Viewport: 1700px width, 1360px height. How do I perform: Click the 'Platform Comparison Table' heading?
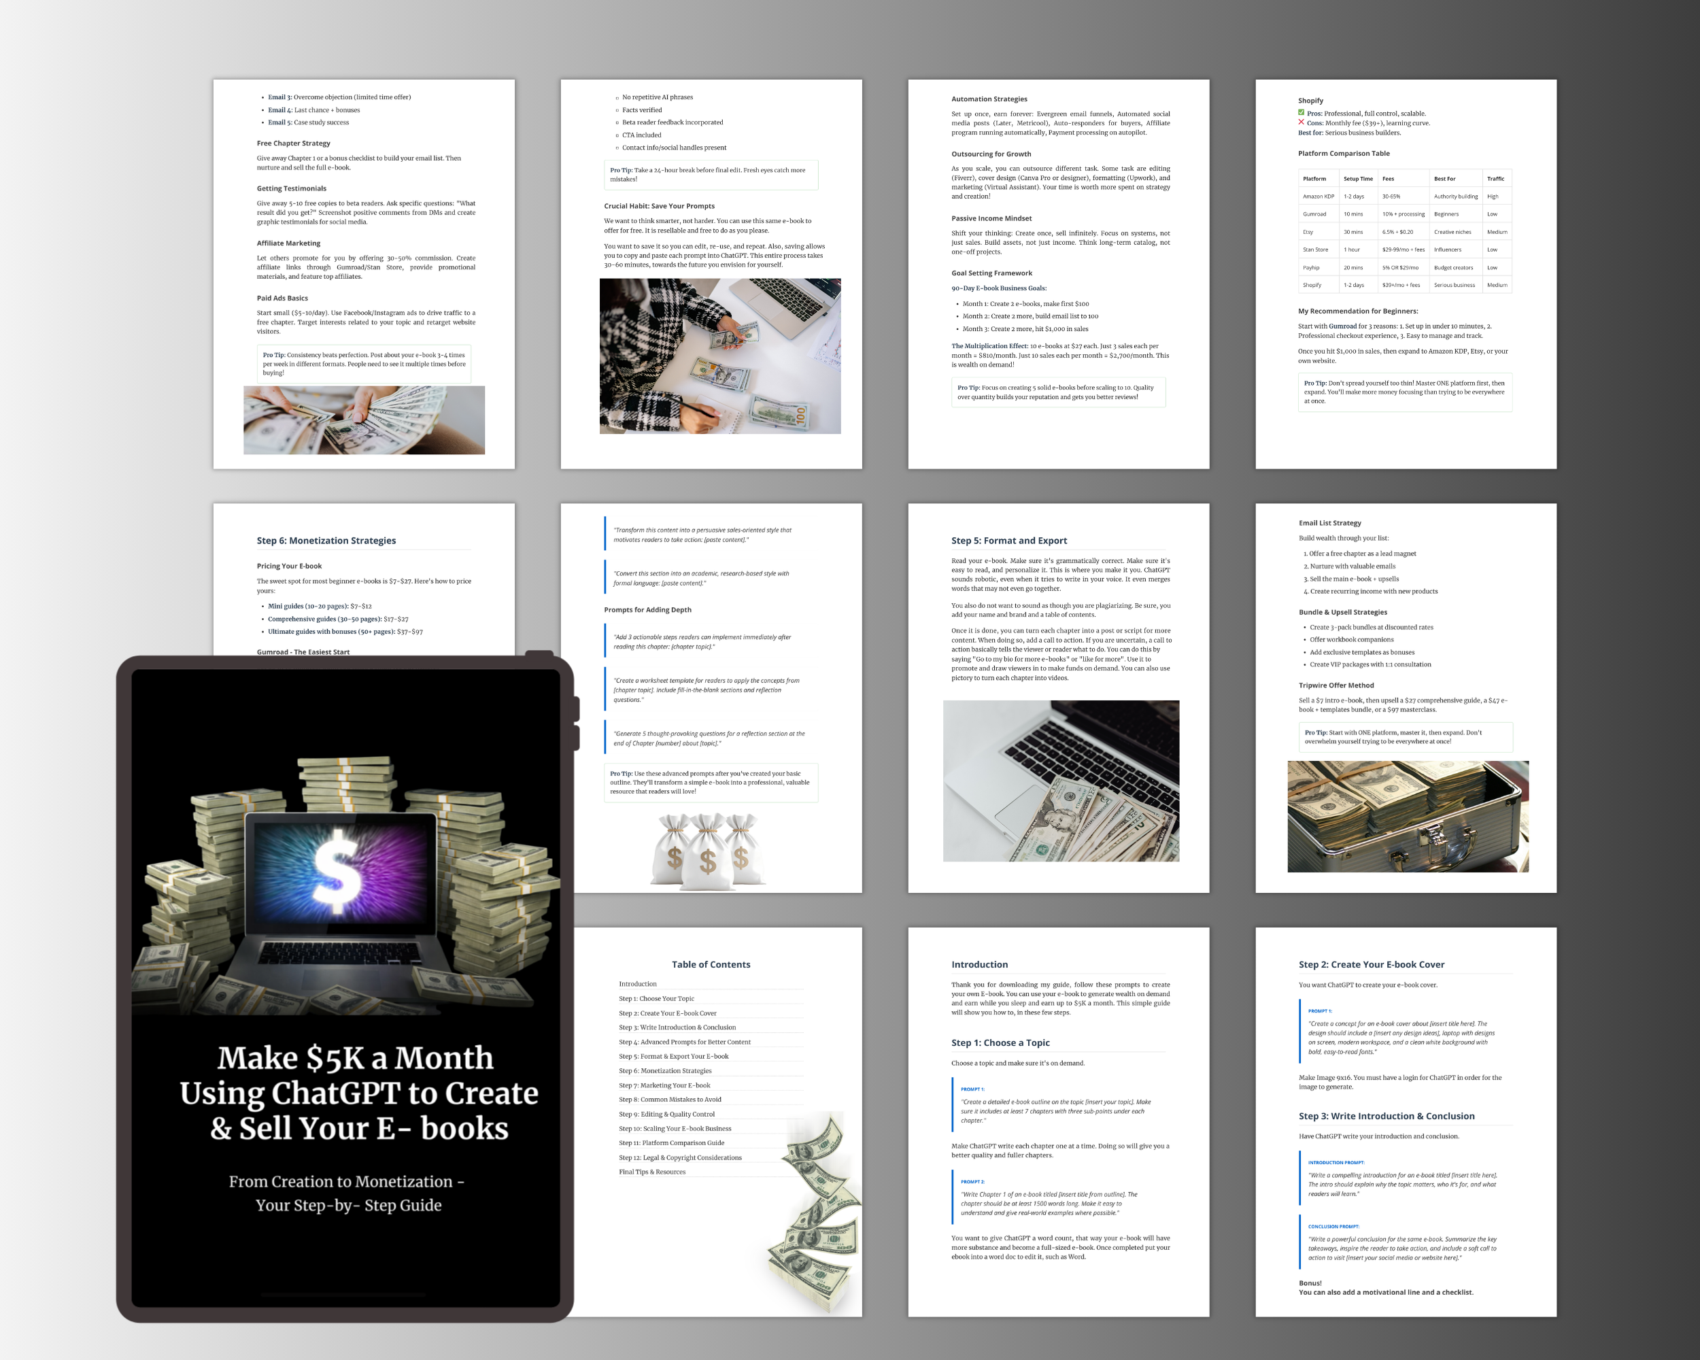point(1344,153)
